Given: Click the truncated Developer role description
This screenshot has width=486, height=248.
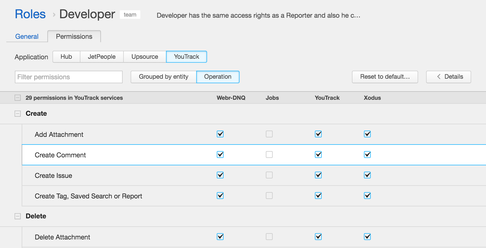Looking at the screenshot, I should [x=258, y=15].
